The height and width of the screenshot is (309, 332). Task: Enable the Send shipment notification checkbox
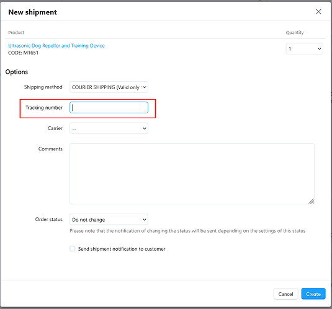pyautogui.click(x=73, y=248)
